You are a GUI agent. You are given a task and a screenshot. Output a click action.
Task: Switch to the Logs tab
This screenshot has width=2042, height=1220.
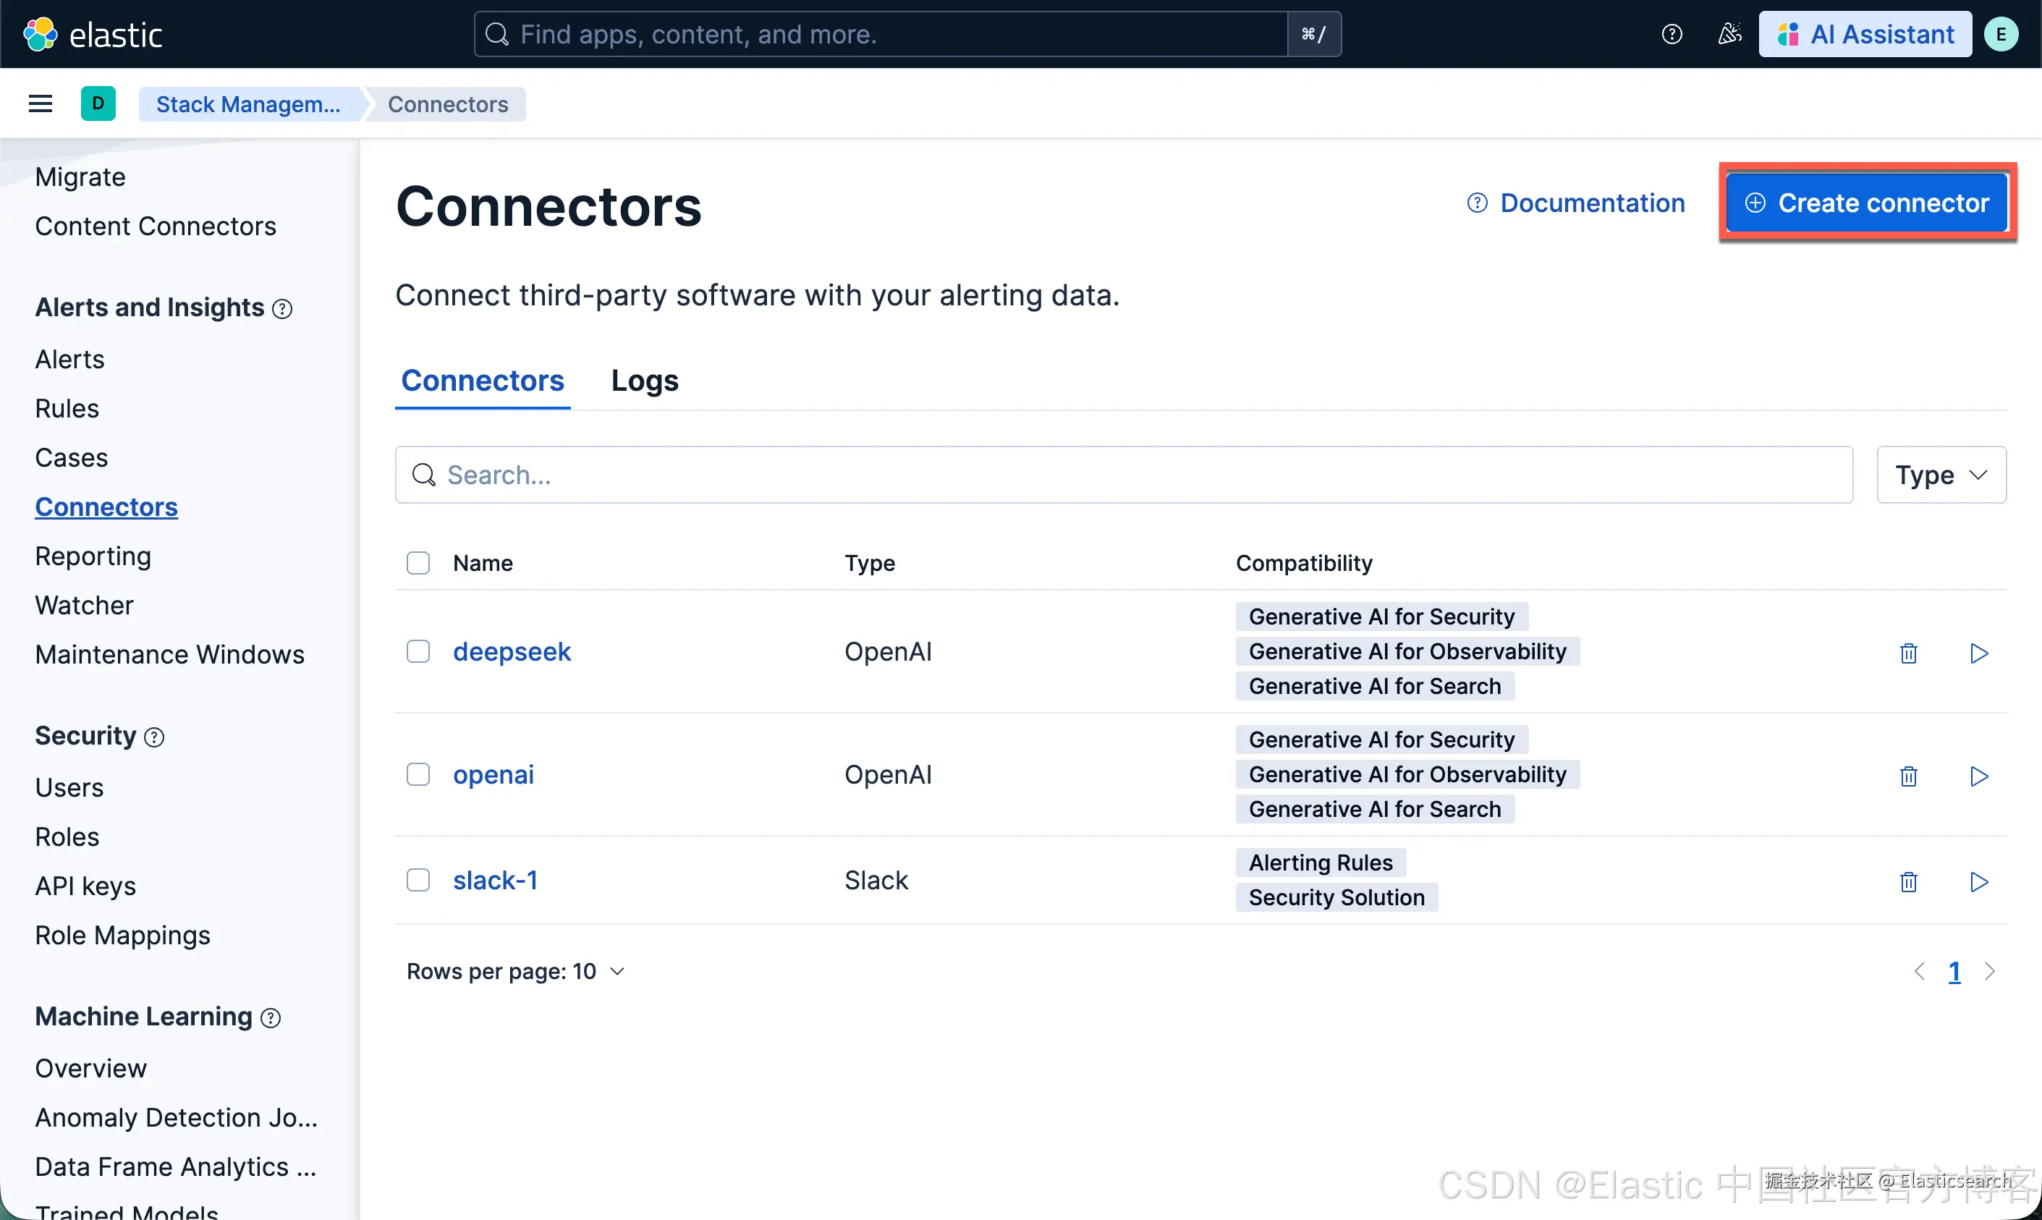(645, 381)
